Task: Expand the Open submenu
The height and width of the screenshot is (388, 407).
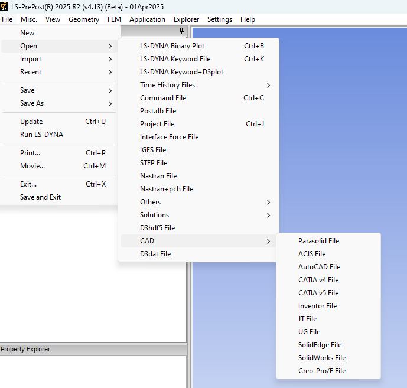Action: [x=59, y=46]
